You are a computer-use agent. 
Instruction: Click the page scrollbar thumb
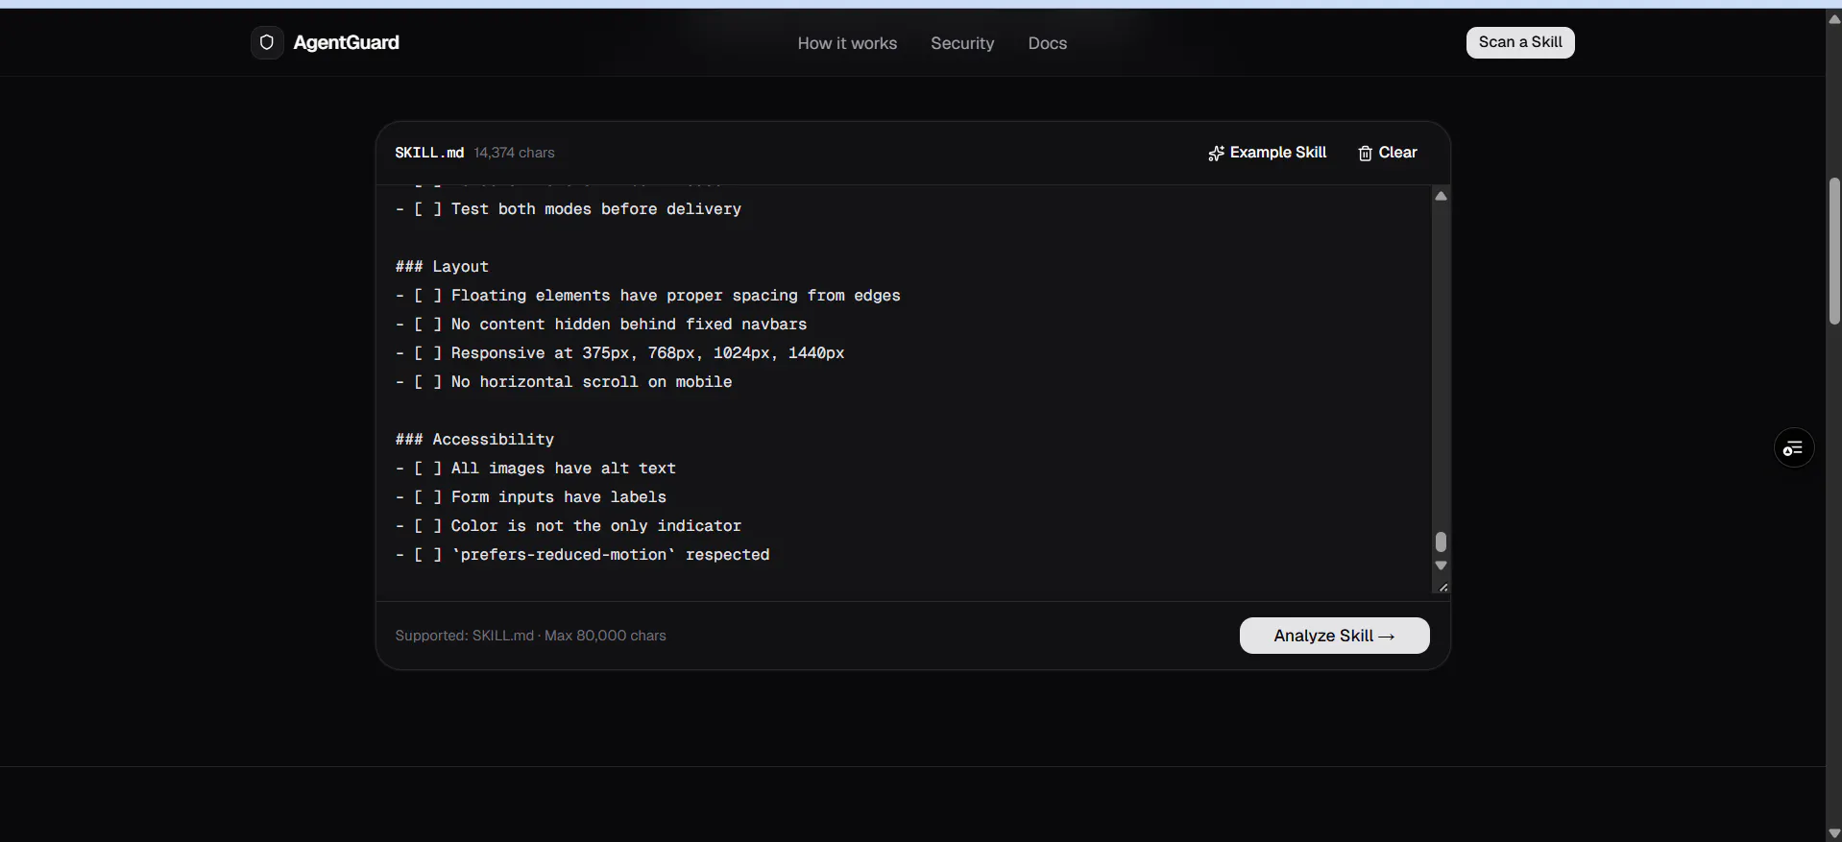tap(1834, 251)
